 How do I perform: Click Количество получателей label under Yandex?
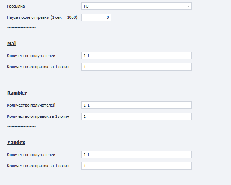tap(31, 155)
